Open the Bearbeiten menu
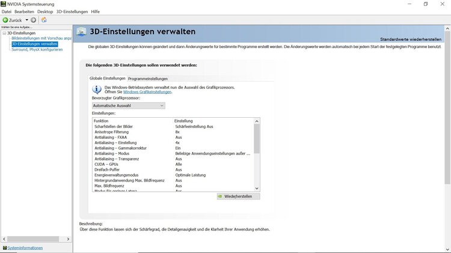451x253 pixels. tap(24, 12)
